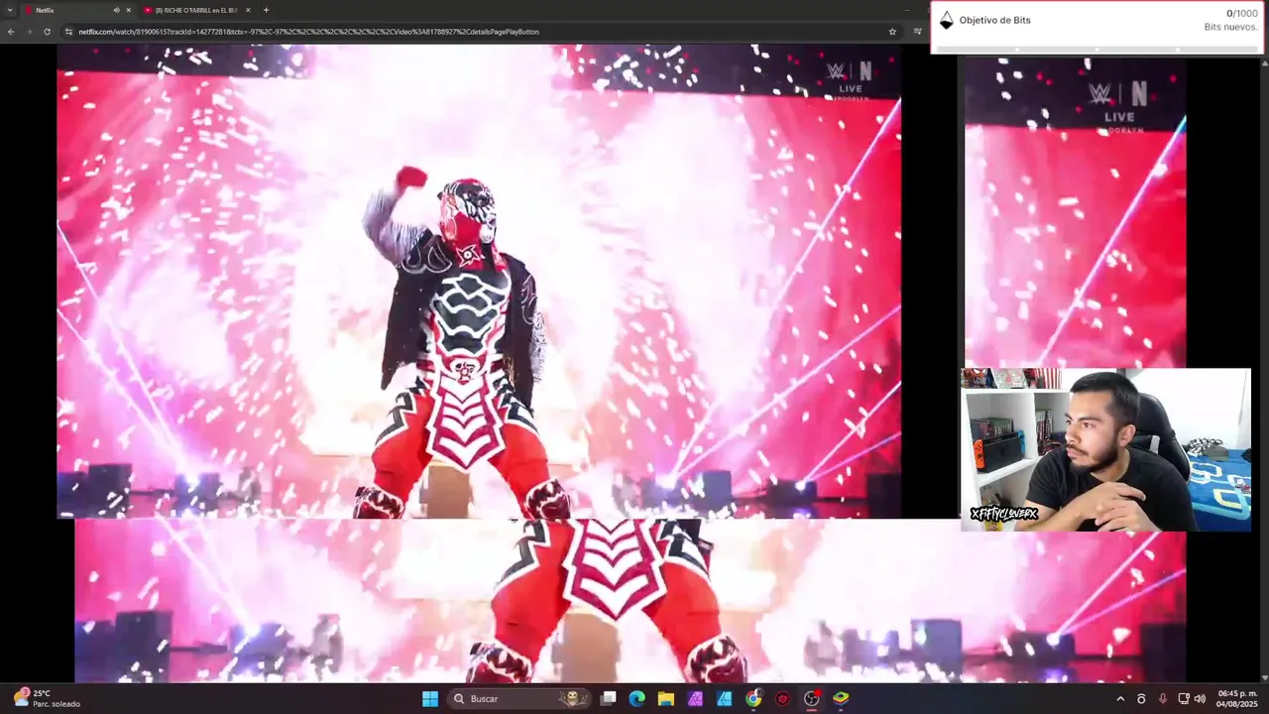This screenshot has height=714, width=1269.
Task: Open Affinity Photo from the taskbar
Action: 695,699
